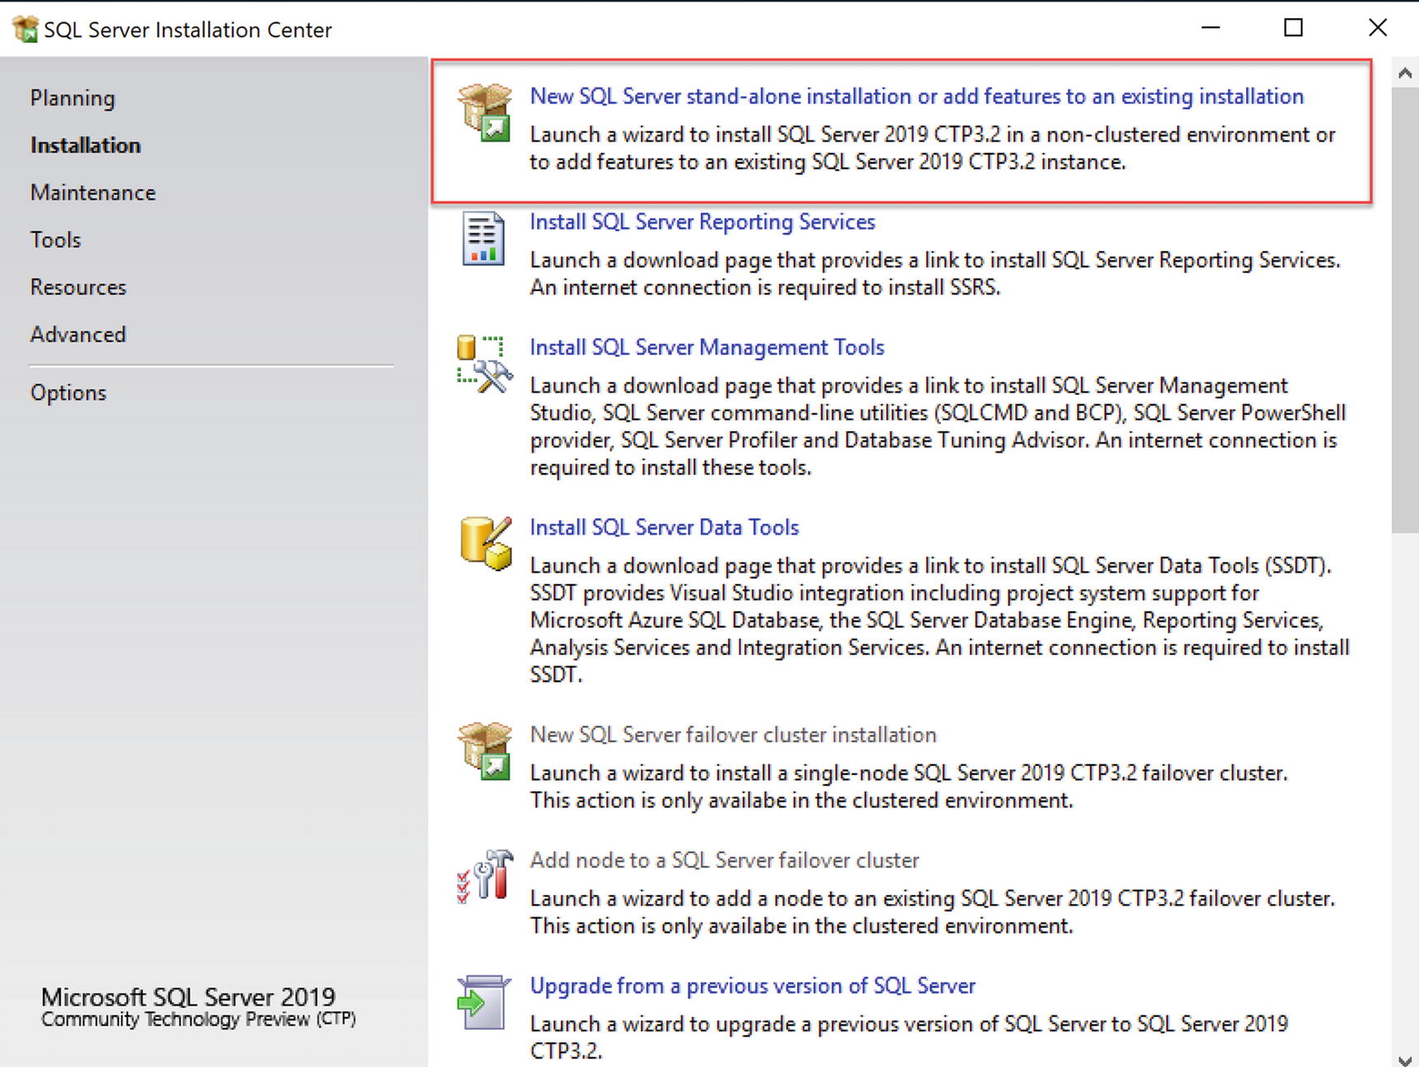1419x1067 pixels.
Task: Maximize the Installation Center window
Action: pyautogui.click(x=1293, y=28)
